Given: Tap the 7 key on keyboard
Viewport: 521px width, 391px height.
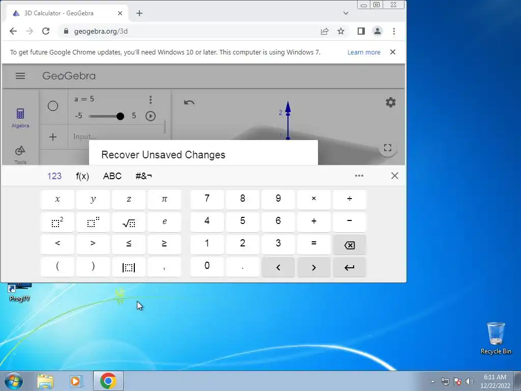Looking at the screenshot, I should tap(207, 200).
